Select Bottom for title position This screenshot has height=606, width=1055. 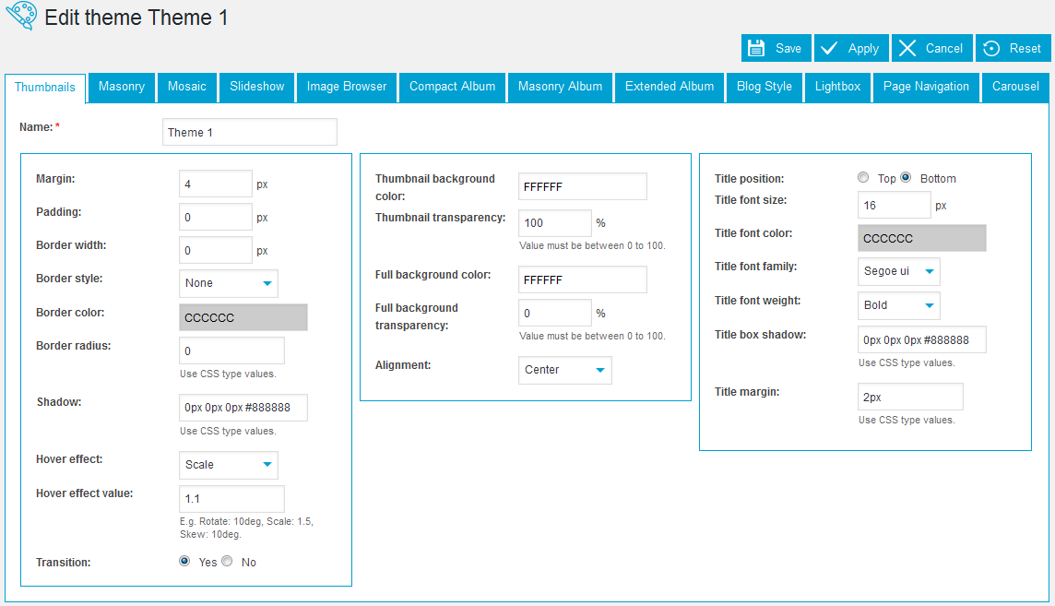point(906,178)
